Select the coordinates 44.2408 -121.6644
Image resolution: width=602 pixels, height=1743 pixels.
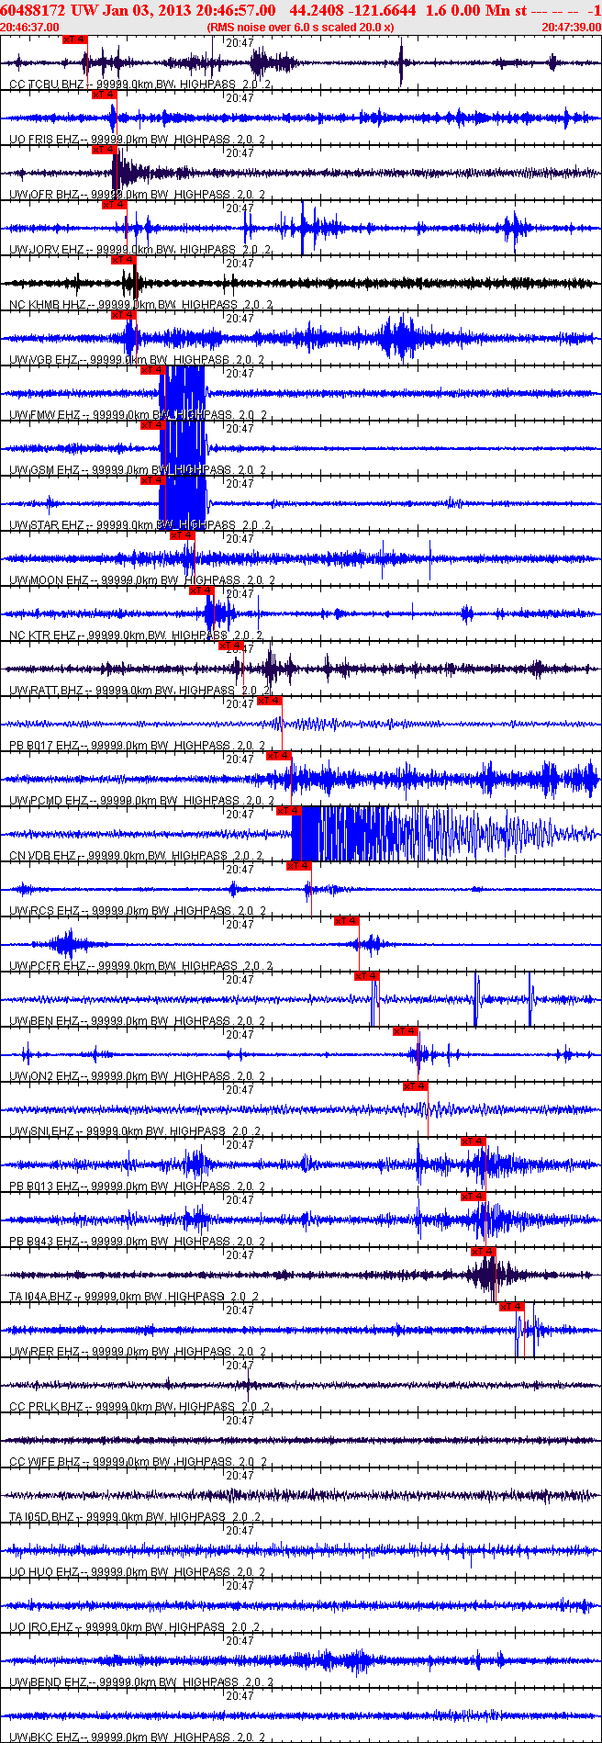pos(352,10)
